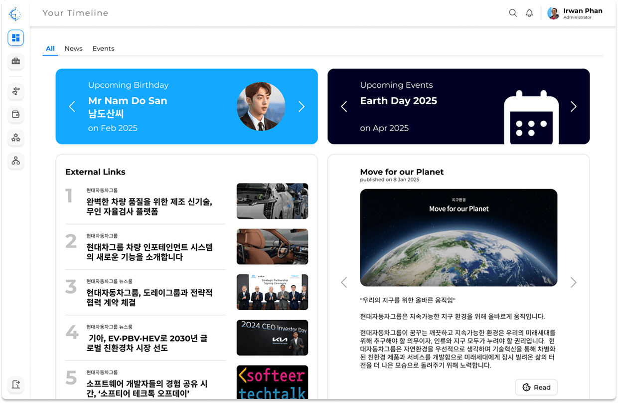This screenshot has height=403, width=618.
Task: Open link 3 about 도레이그룹 전략적 협력
Action: (x=150, y=297)
